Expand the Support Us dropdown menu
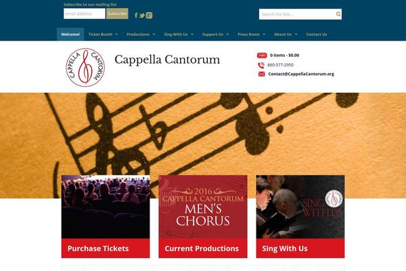Screen dimensions: 406x271 click(215, 35)
